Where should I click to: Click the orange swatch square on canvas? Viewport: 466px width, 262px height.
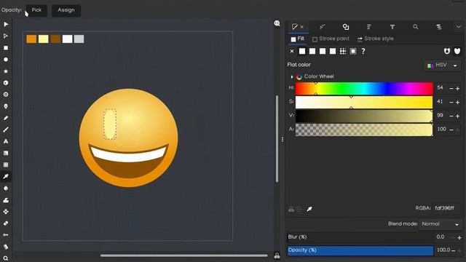pos(31,39)
